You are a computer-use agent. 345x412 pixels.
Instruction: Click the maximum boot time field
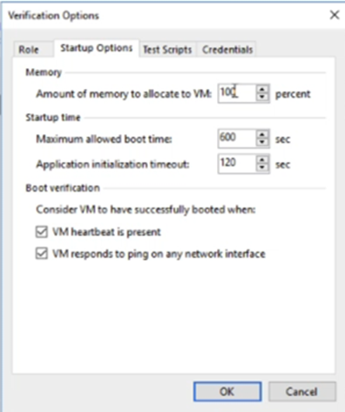point(237,138)
